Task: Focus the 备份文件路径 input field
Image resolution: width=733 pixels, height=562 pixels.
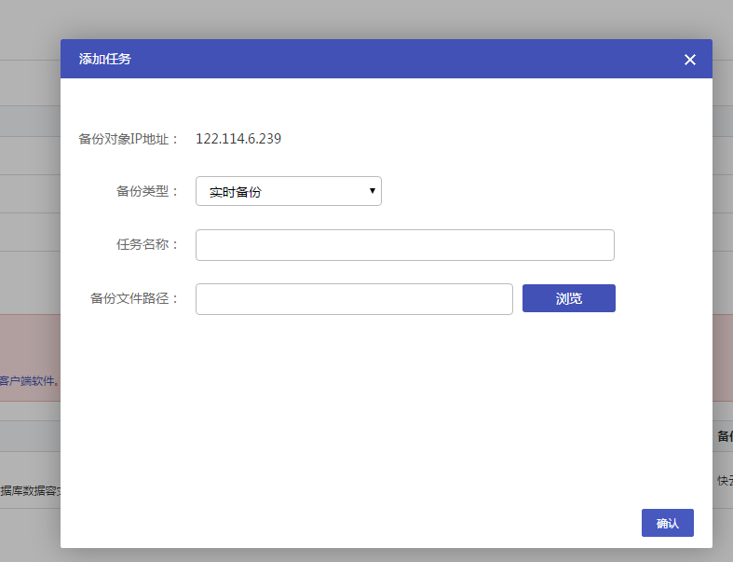Action: pyautogui.click(x=354, y=299)
